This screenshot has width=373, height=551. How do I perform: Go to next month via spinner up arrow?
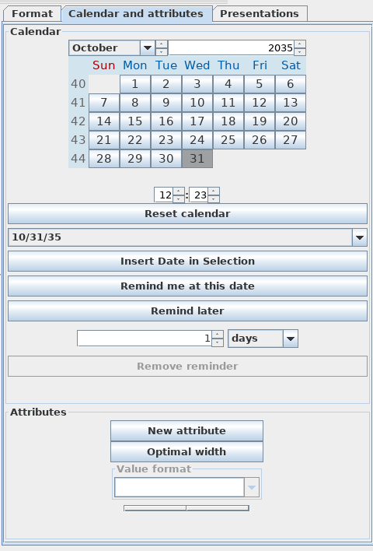162,44
